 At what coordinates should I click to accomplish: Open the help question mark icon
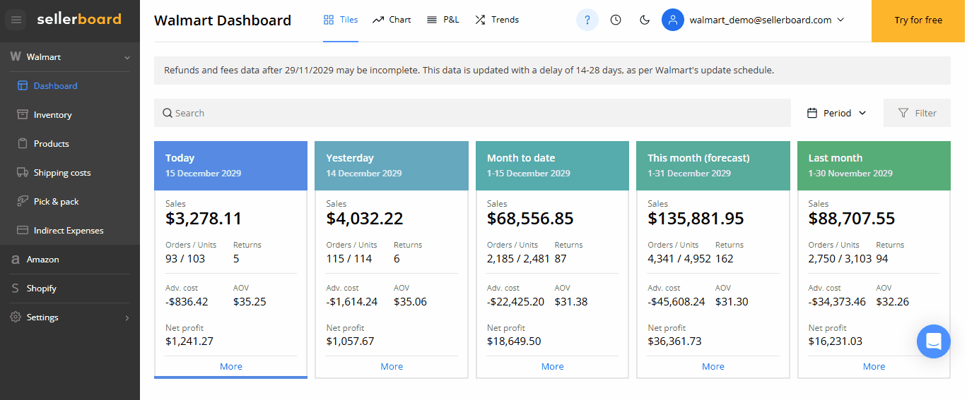587,20
